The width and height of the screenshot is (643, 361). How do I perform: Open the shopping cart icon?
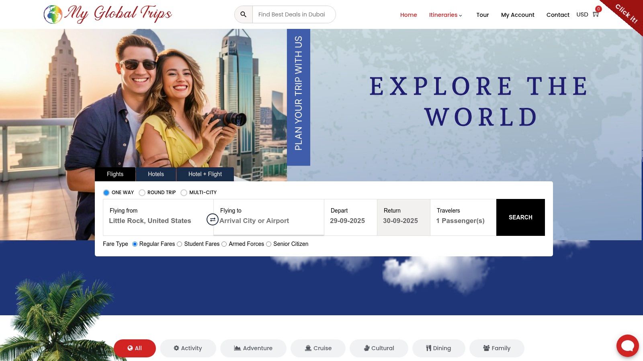(596, 14)
